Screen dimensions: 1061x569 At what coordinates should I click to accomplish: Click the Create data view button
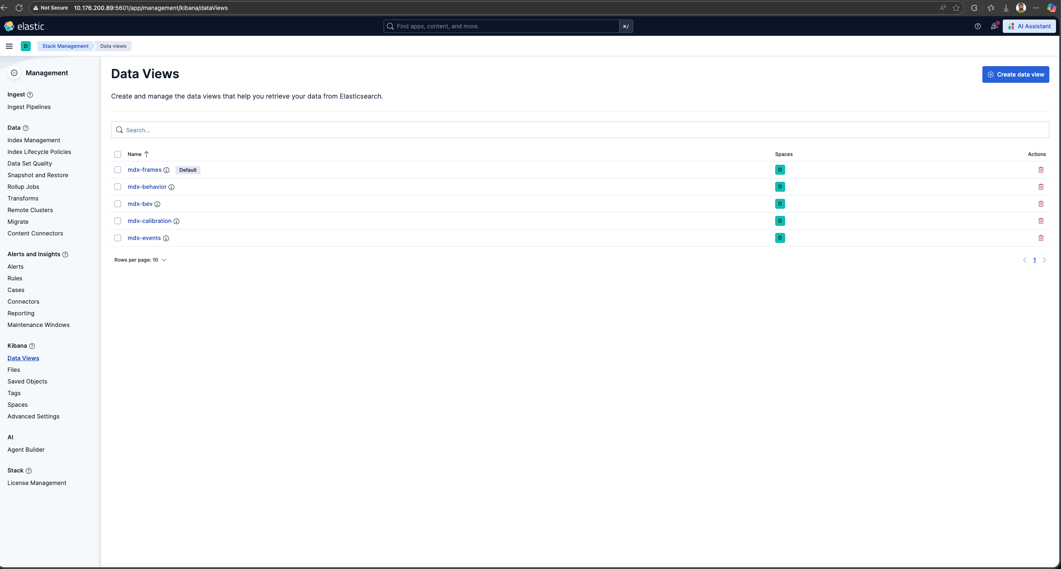point(1016,74)
